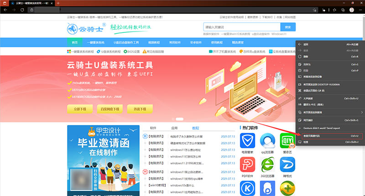Open the windows10x是什么 article
The width and height of the screenshot is (365, 196).
(182, 185)
